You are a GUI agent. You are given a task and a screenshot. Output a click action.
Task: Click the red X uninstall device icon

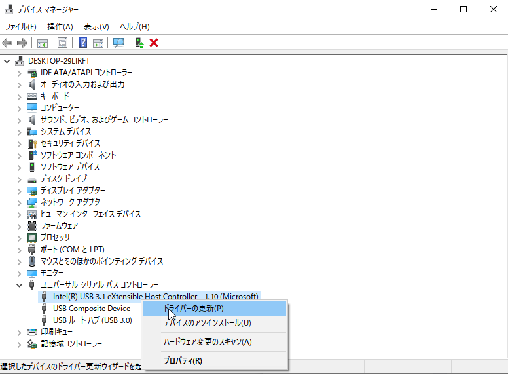(154, 43)
